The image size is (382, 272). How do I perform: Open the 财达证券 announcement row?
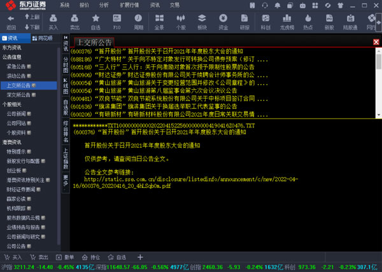pos(169,75)
